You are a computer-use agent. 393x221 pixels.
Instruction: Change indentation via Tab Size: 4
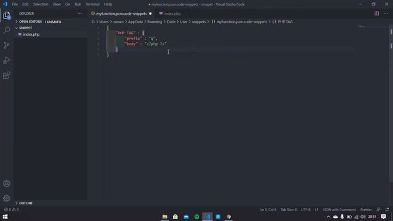coord(289,209)
